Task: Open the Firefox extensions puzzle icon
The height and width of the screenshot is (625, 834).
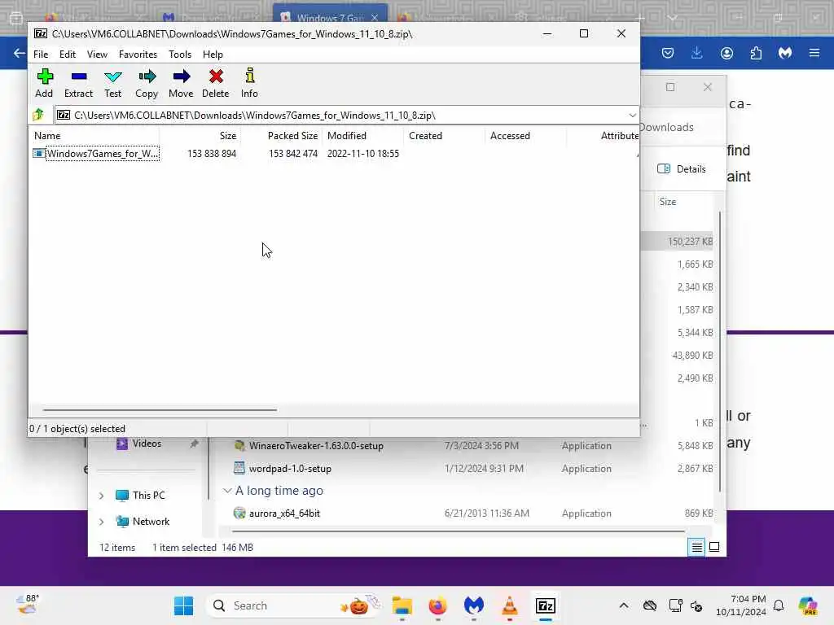Action: (x=756, y=53)
